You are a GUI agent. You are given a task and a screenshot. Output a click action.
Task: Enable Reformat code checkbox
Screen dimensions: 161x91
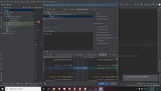pos(97,27)
